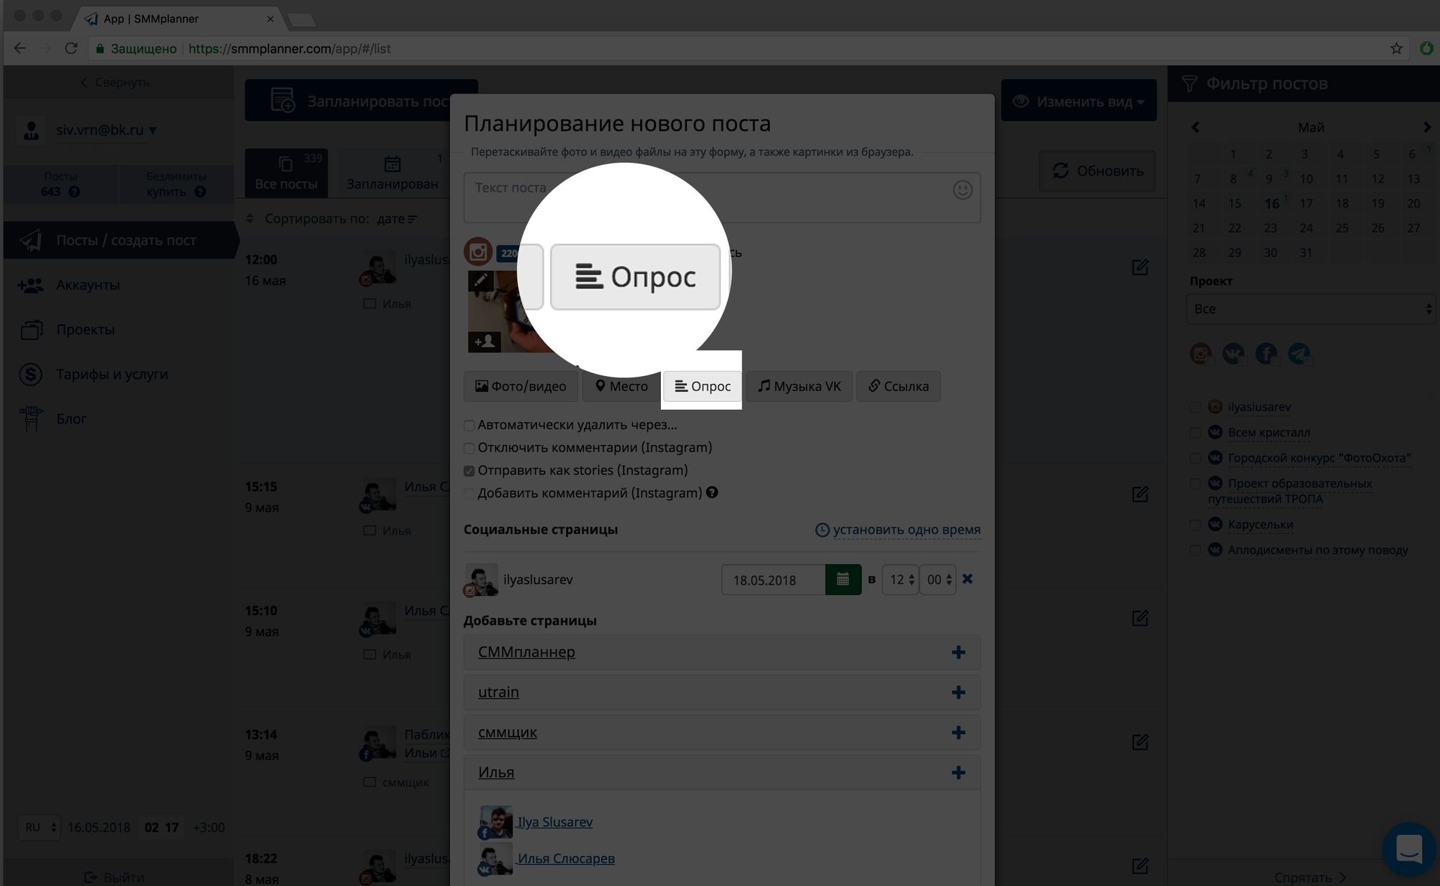Image resolution: width=1440 pixels, height=886 pixels.
Task: Open the Ilya Slusarev Facebook page link
Action: click(x=555, y=822)
